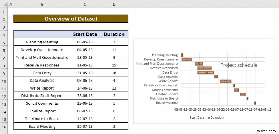Select column A header
This screenshot has width=279, height=134.
(x=10, y=5)
